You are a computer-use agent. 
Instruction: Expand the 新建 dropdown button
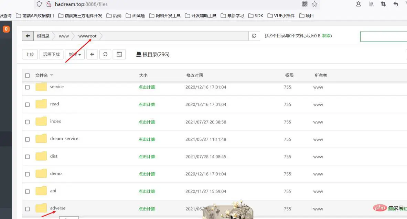(75, 54)
